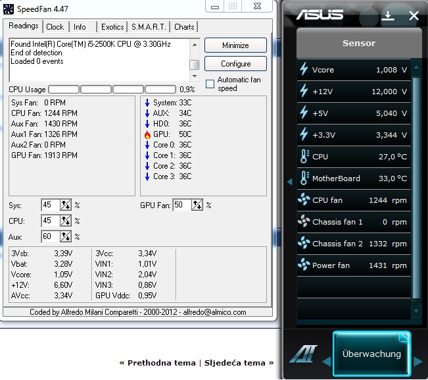Open the Sljedeća tema link
This screenshot has width=428, height=380.
(239, 363)
